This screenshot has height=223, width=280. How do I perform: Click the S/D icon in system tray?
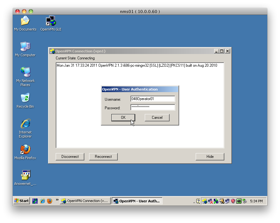click(x=216, y=201)
